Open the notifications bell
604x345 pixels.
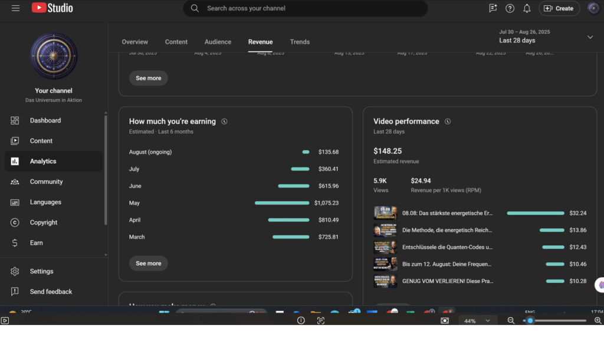tap(527, 8)
